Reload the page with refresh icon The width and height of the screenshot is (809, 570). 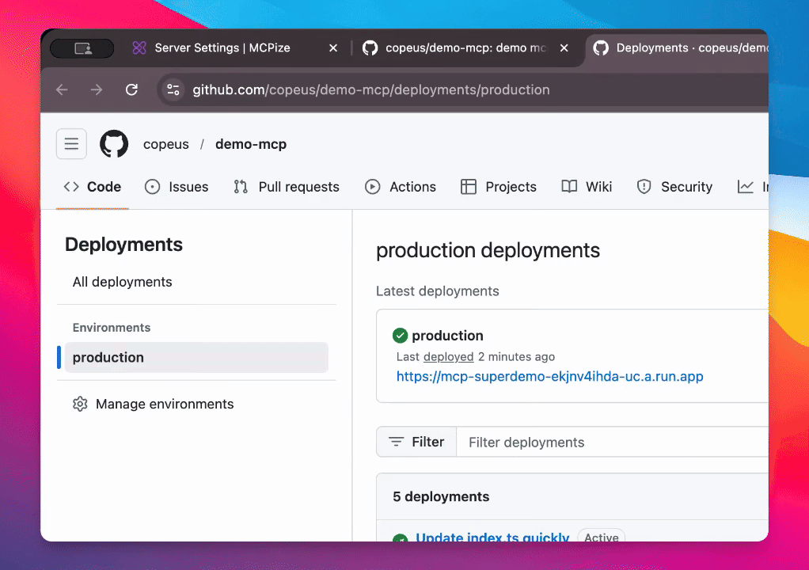pyautogui.click(x=131, y=90)
